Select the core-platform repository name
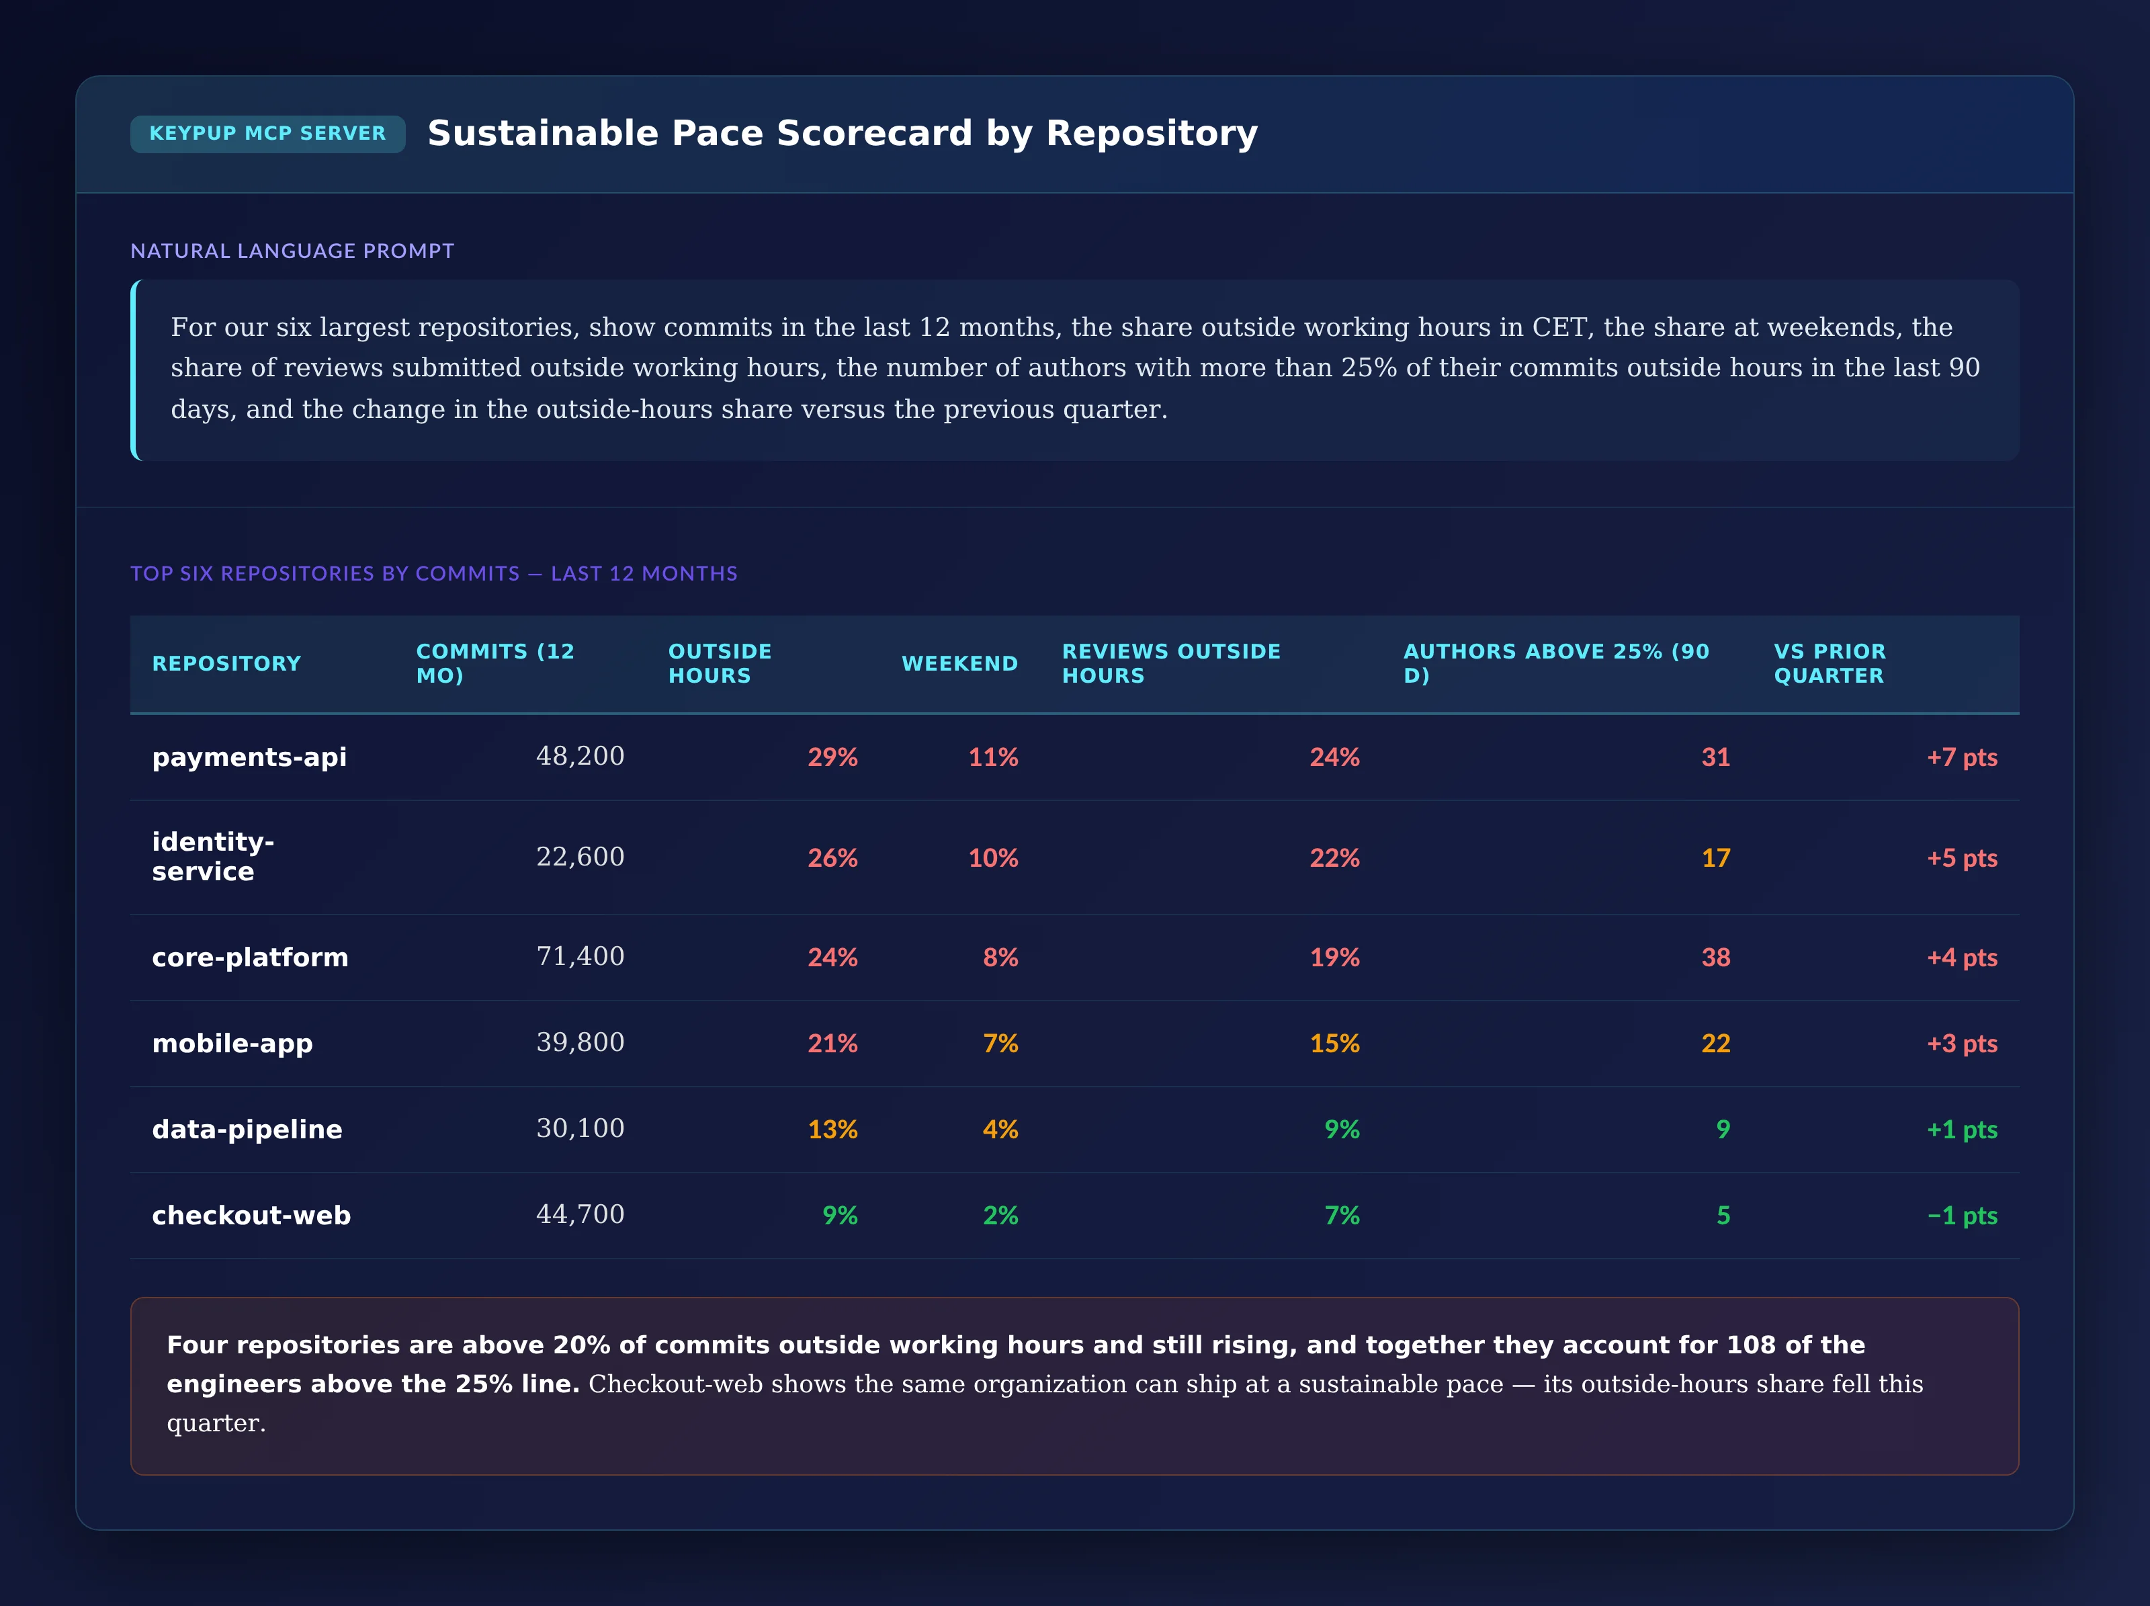The image size is (2150, 1606). (x=250, y=958)
